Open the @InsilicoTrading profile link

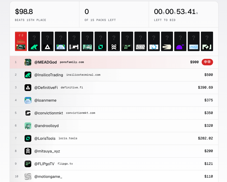[49, 75]
